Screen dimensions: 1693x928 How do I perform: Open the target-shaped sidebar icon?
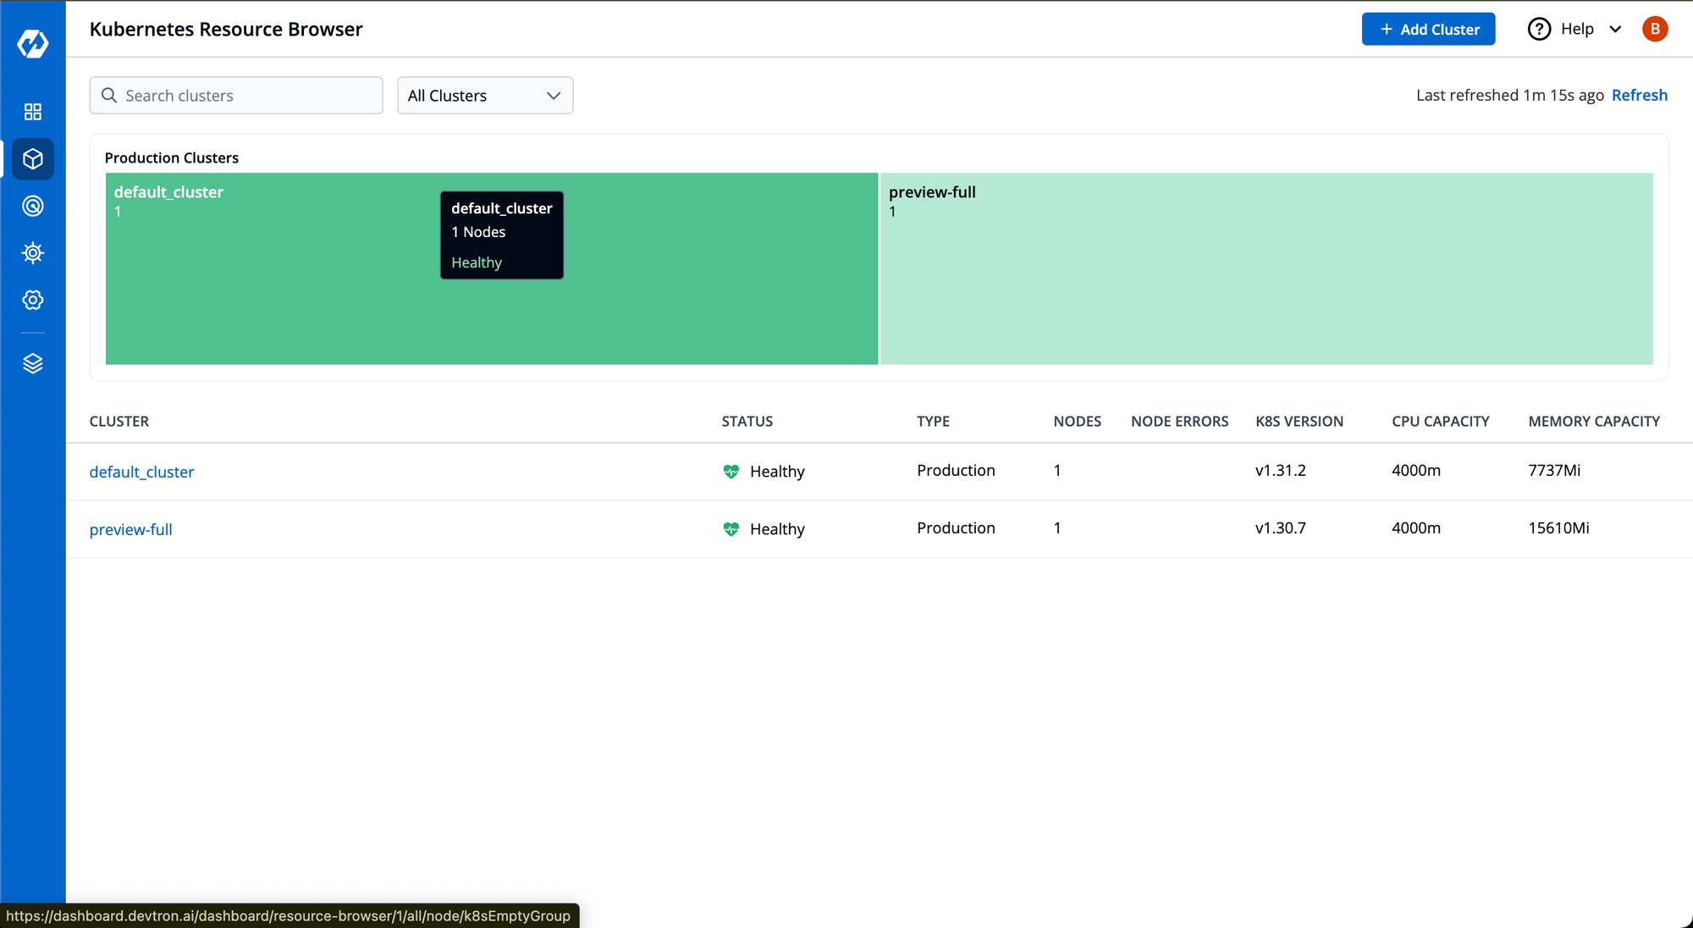(33, 206)
